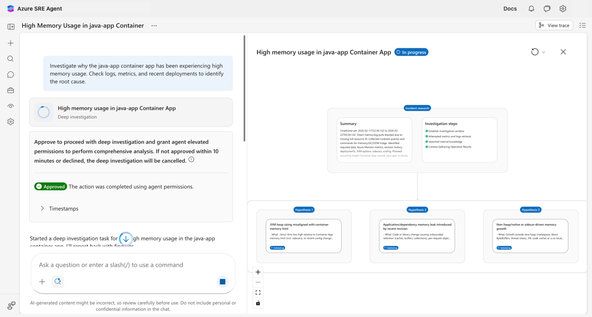Open the feedback chat icon in header
Image resolution: width=592 pixels, height=317 pixels.
547,8
